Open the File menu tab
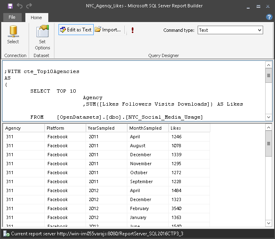Image resolution: width=275 pixels, height=239 pixels. 12,18
